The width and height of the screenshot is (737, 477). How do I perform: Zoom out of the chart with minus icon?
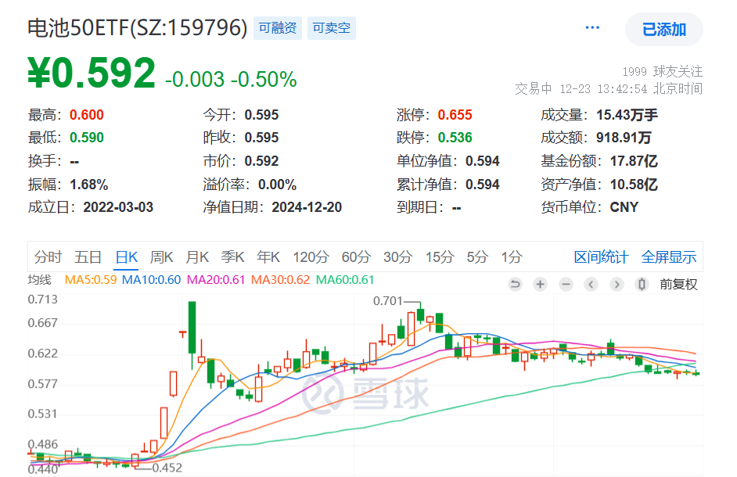(x=565, y=285)
